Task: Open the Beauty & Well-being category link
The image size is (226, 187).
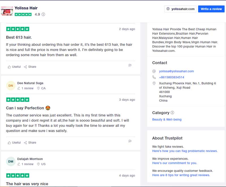Action: pyautogui.click(x=167, y=119)
